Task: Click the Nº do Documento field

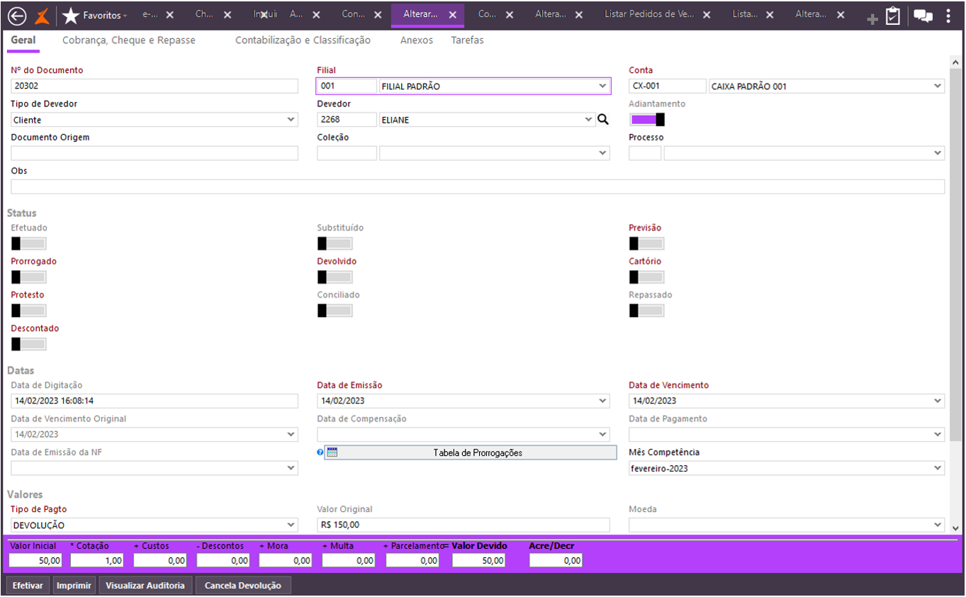Action: pyautogui.click(x=155, y=87)
